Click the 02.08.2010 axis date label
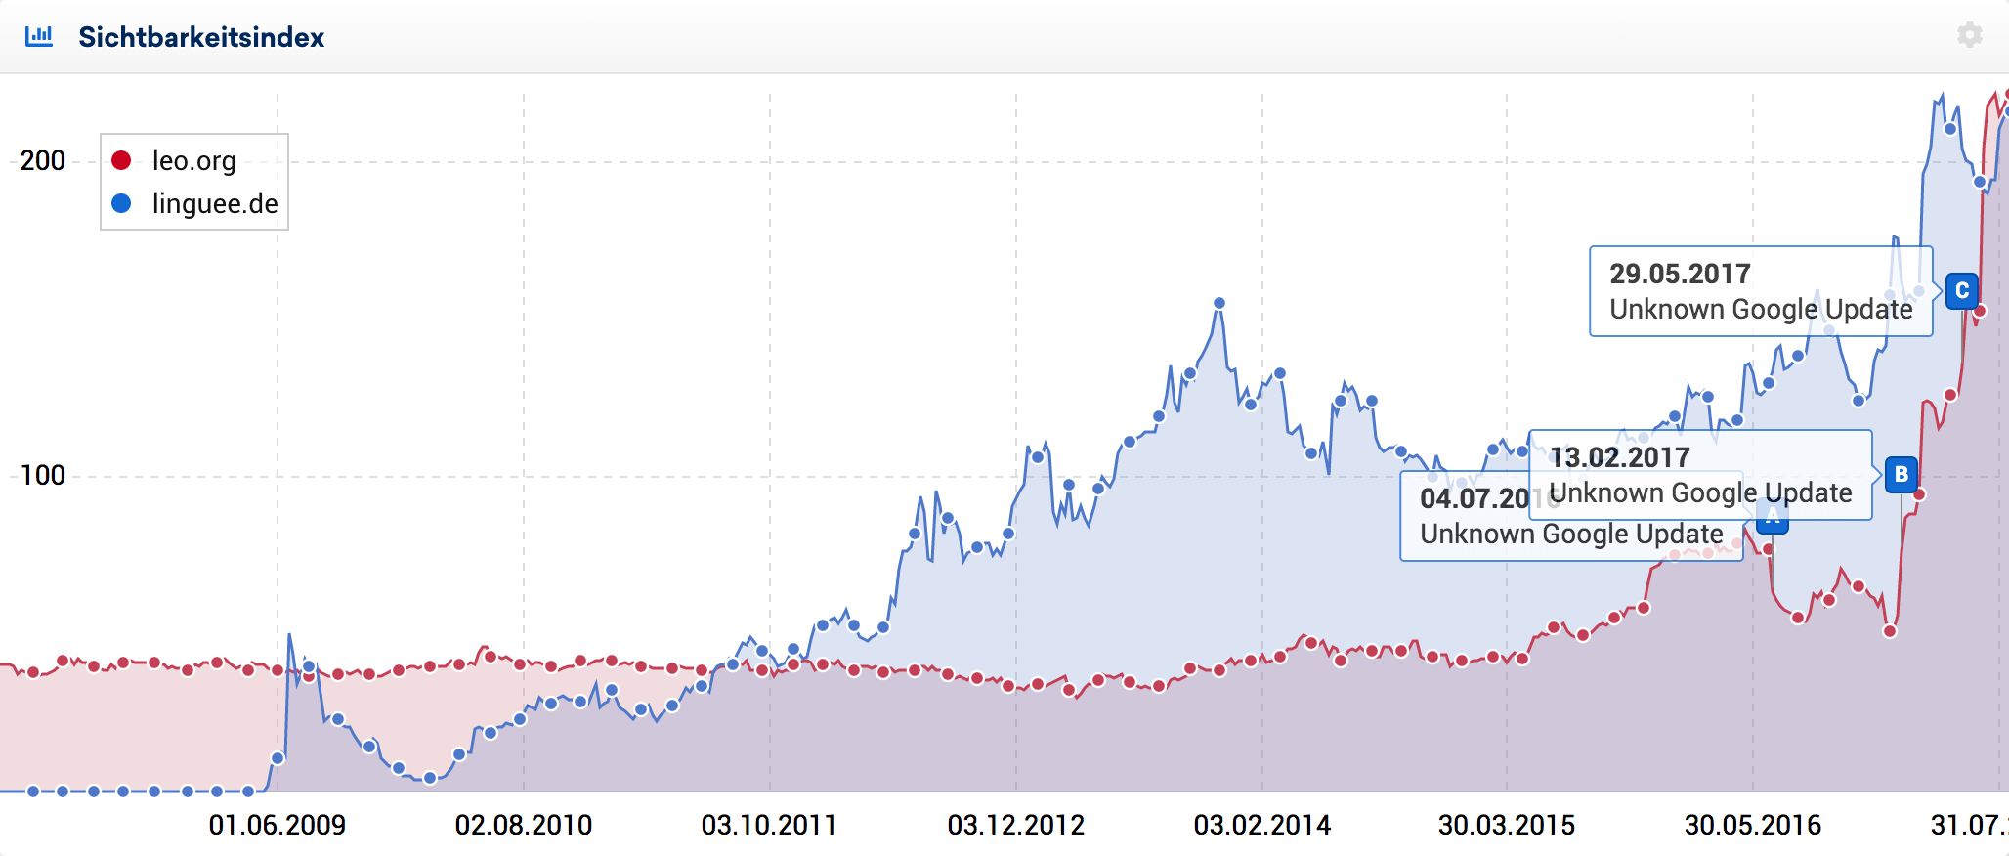This screenshot has height=856, width=2009. 524,825
